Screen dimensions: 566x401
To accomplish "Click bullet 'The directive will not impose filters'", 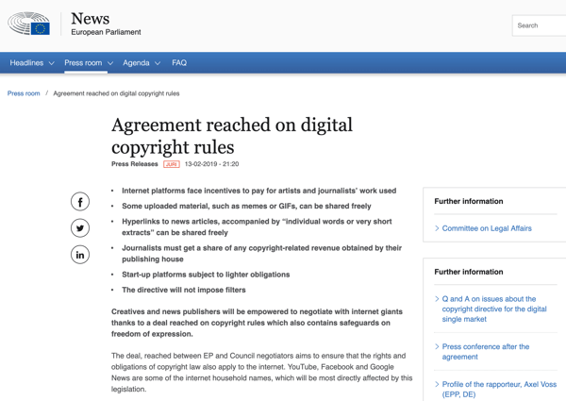I will [184, 290].
